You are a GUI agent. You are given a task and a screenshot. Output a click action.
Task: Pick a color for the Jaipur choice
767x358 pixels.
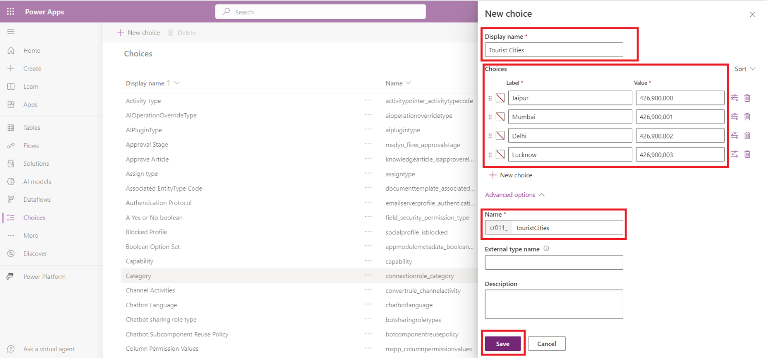point(500,98)
